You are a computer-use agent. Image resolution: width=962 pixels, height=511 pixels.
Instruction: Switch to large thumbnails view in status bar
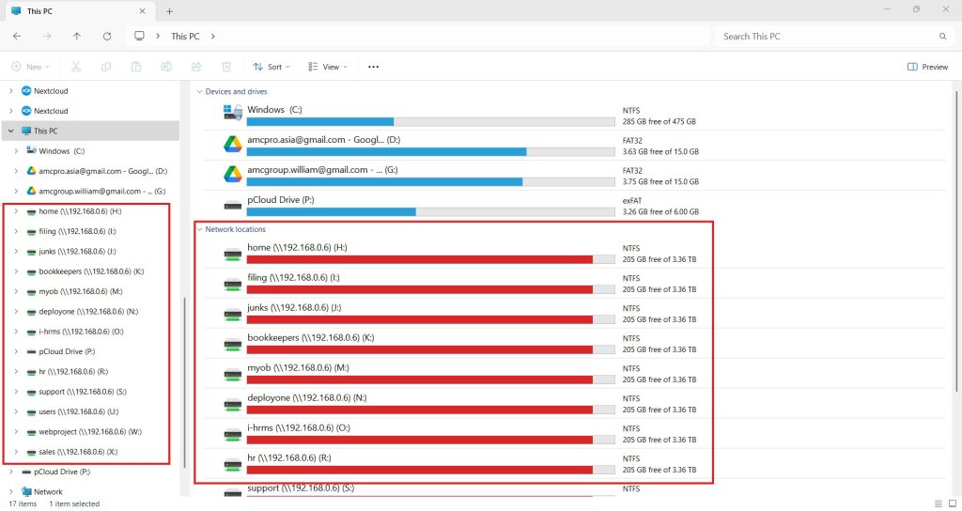point(951,503)
